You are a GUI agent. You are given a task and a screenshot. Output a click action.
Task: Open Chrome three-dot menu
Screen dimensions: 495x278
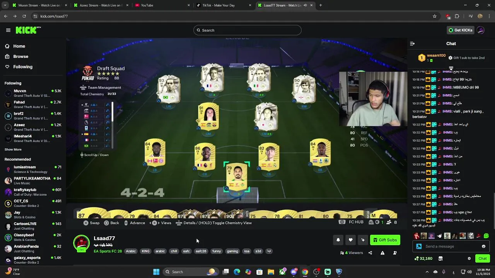[489, 16]
